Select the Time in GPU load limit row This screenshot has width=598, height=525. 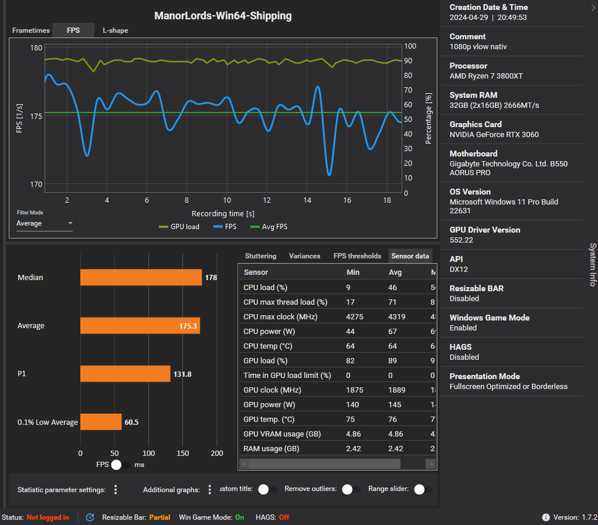click(338, 375)
